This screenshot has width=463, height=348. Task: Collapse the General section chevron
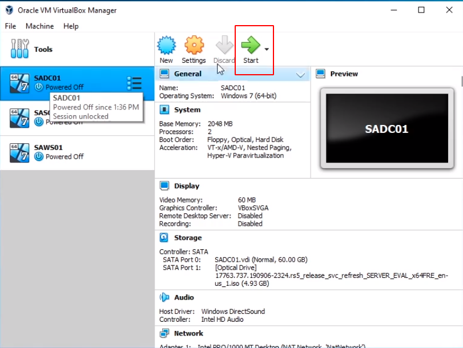point(301,74)
